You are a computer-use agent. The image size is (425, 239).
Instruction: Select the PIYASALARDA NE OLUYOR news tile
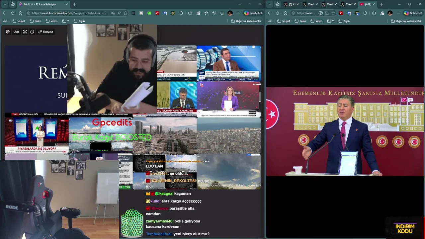(37, 135)
